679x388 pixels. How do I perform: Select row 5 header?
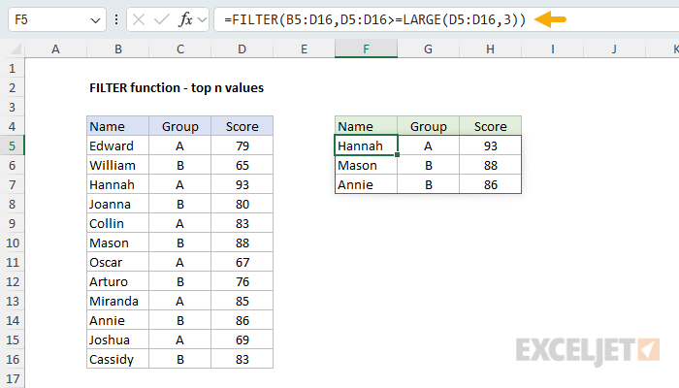pyautogui.click(x=12, y=145)
